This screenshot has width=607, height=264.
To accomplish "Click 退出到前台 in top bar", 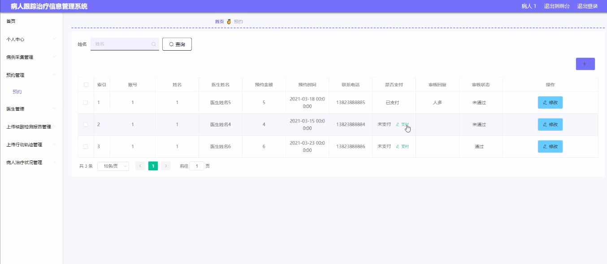I will click(x=557, y=6).
